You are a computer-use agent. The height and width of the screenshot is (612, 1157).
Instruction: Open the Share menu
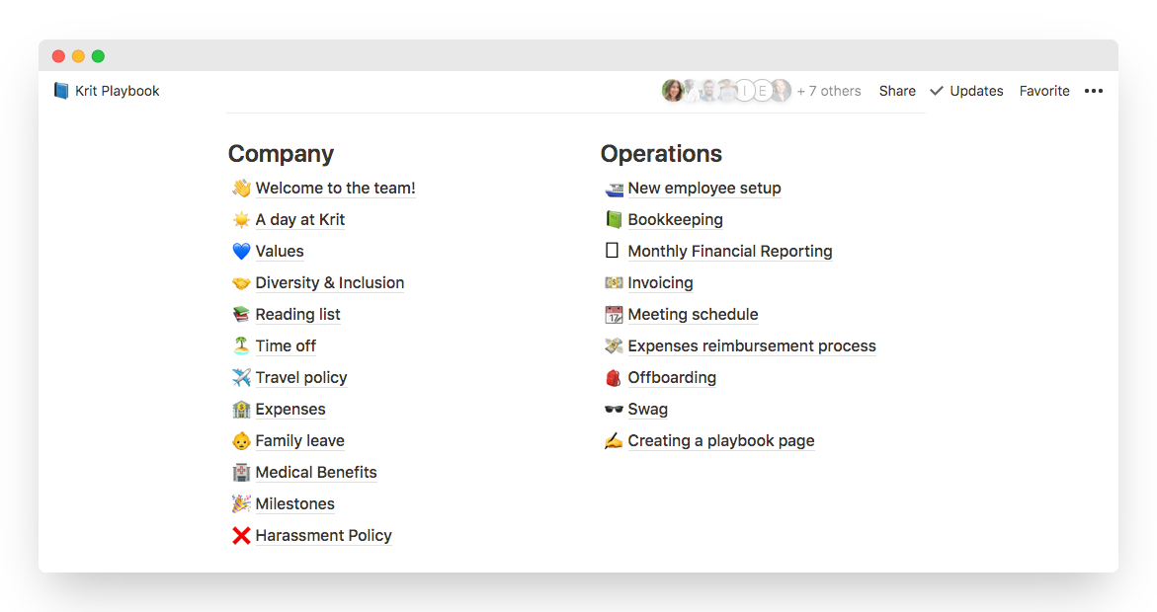(897, 91)
